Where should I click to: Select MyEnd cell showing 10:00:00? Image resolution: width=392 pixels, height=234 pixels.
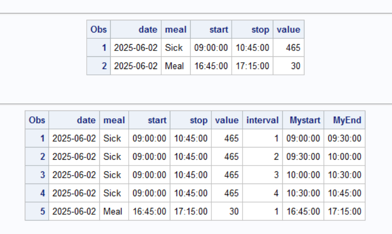345,156
